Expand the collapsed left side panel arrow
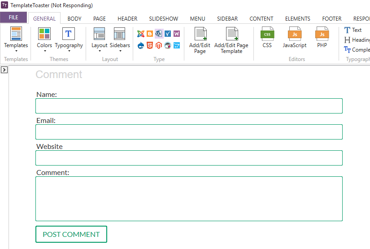 pos(4,70)
